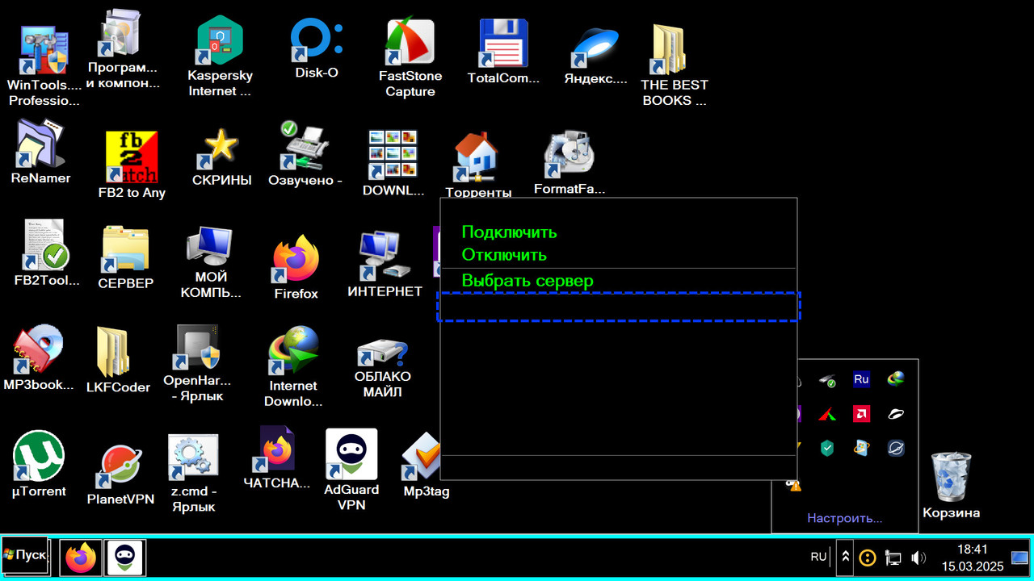Open the volume speaker tray icon
Screen dimensions: 1034x581
pos(918,558)
